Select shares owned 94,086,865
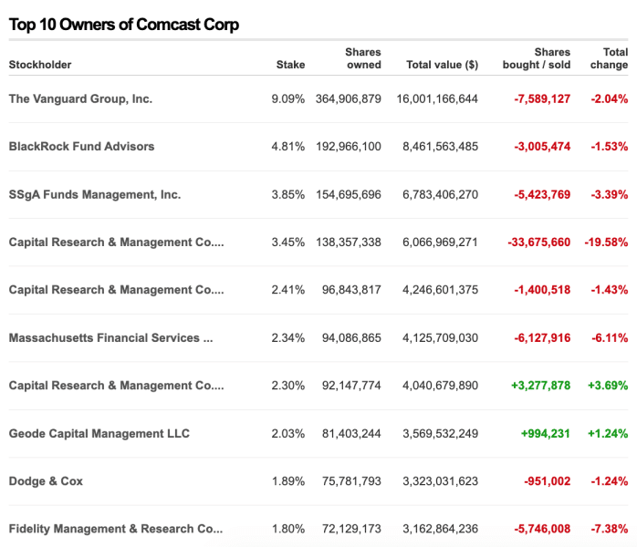This screenshot has width=637, height=547. [x=351, y=337]
